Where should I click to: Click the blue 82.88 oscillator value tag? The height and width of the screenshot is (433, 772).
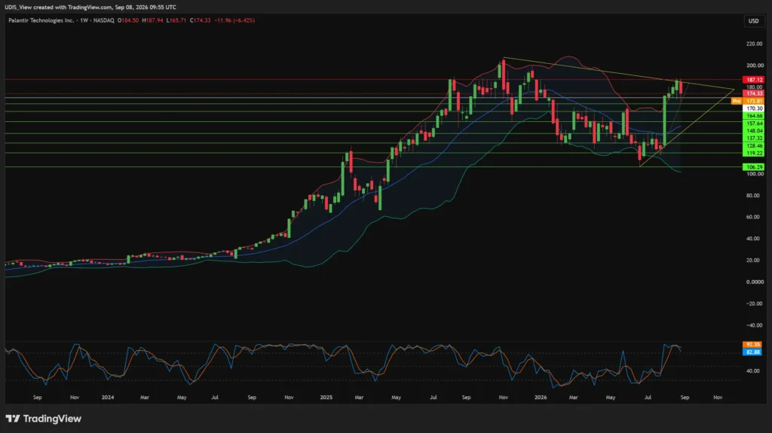coord(753,352)
